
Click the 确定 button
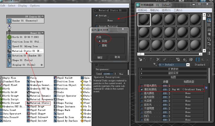coord(100,57)
